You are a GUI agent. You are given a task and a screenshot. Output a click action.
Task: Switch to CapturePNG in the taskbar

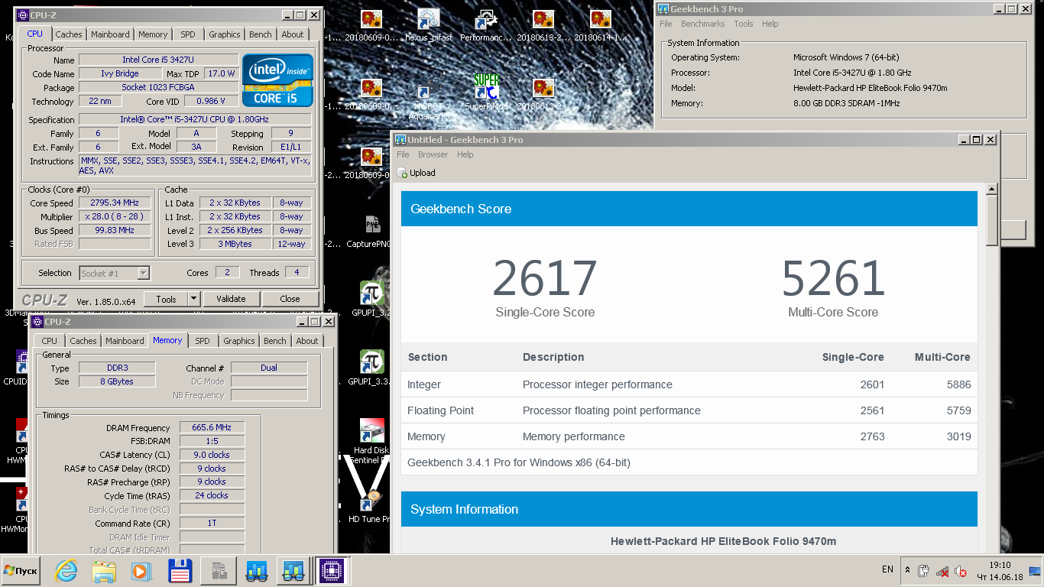pyautogui.click(x=218, y=570)
